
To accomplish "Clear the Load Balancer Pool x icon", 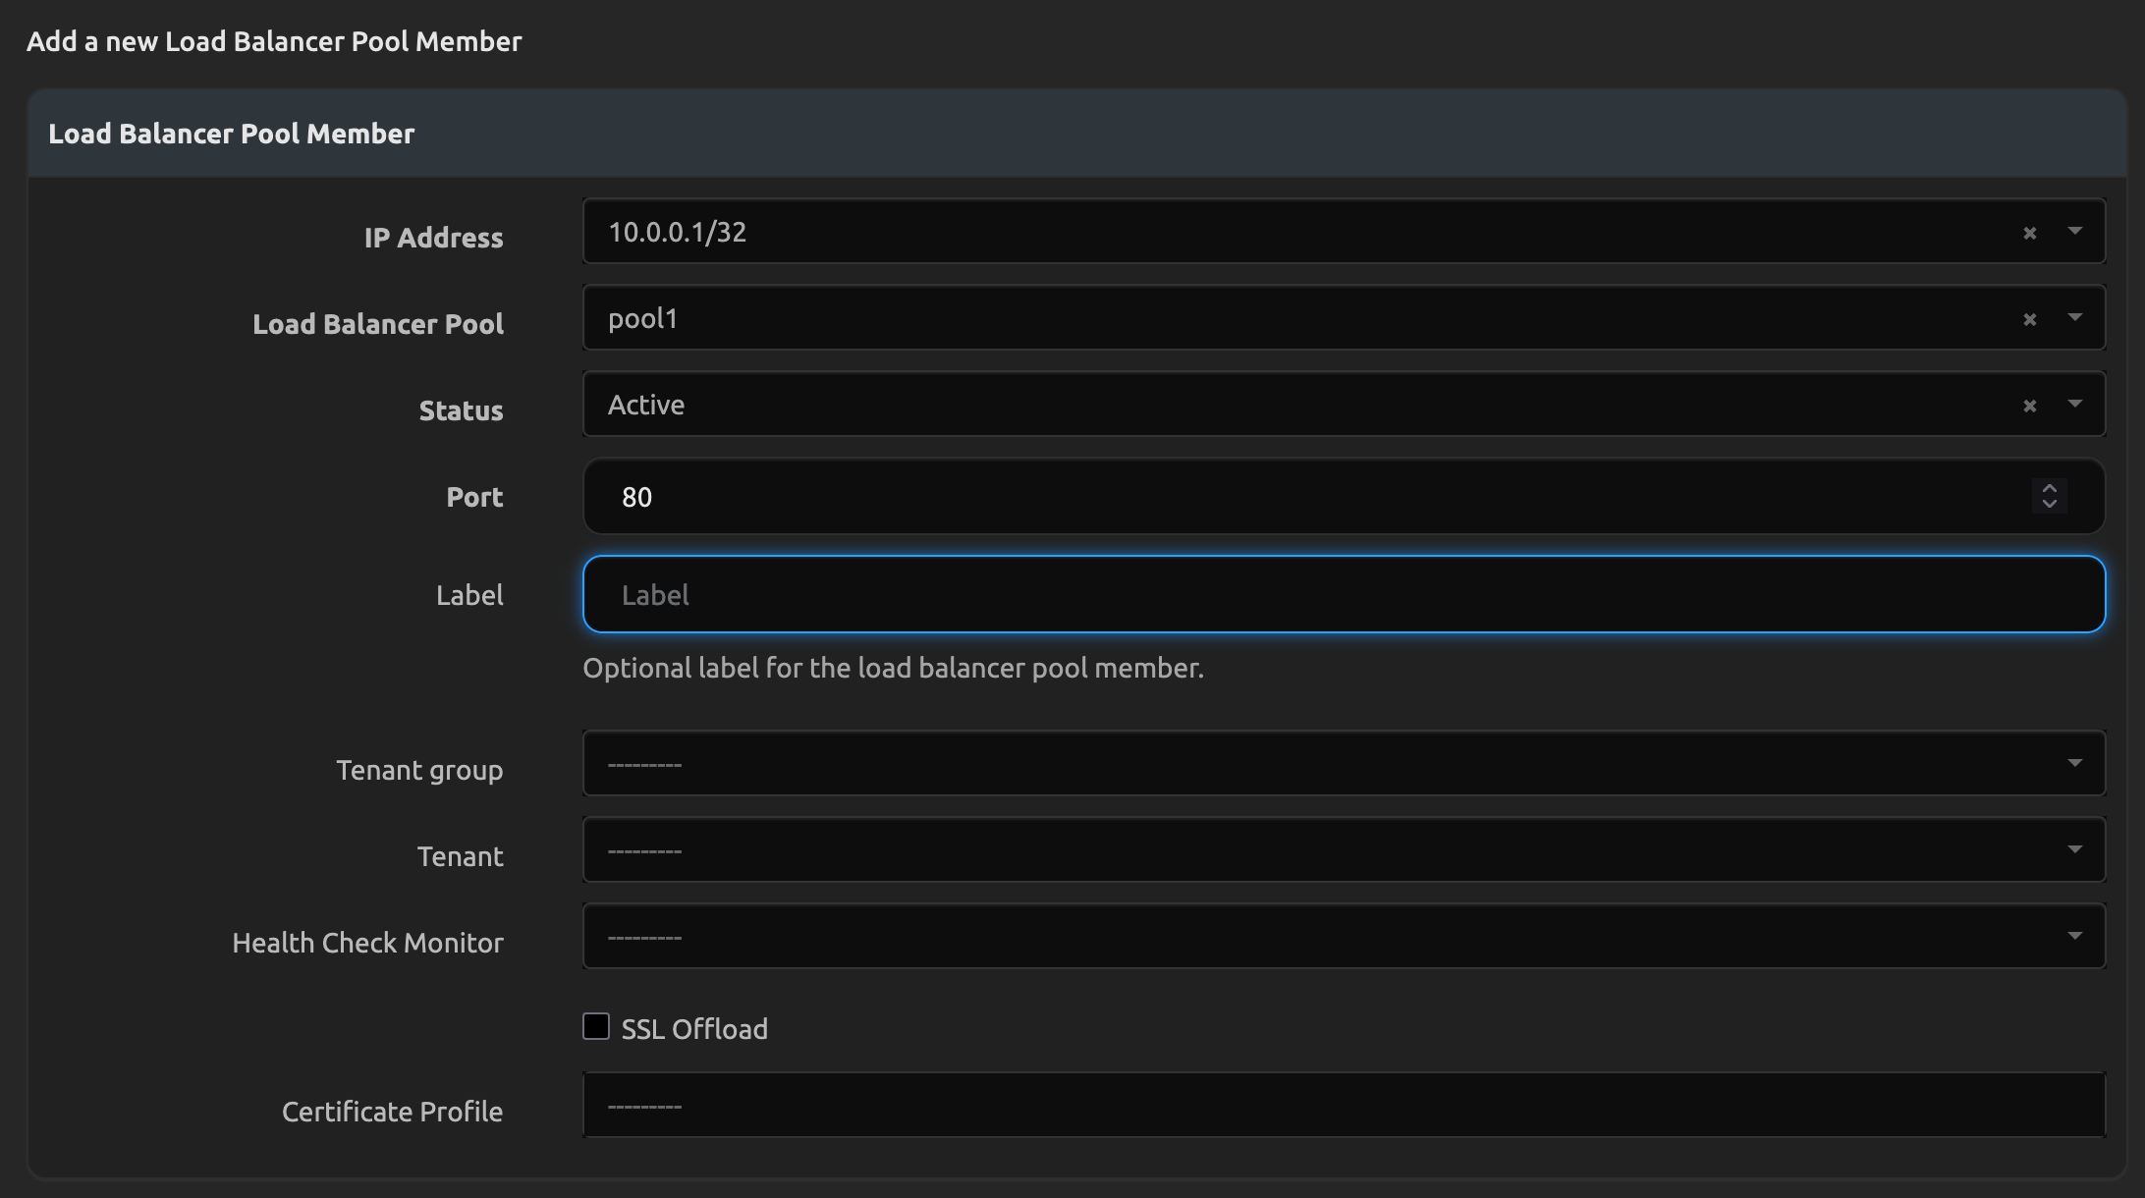I will 2029,320.
